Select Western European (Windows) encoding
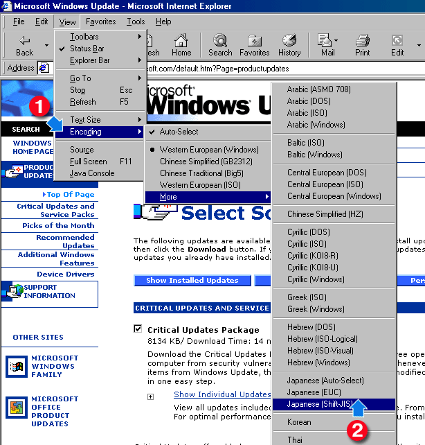 [x=208, y=150]
